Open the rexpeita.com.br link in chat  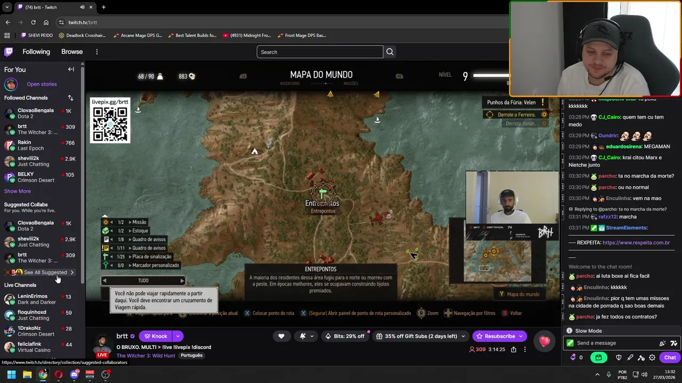pyautogui.click(x=636, y=243)
